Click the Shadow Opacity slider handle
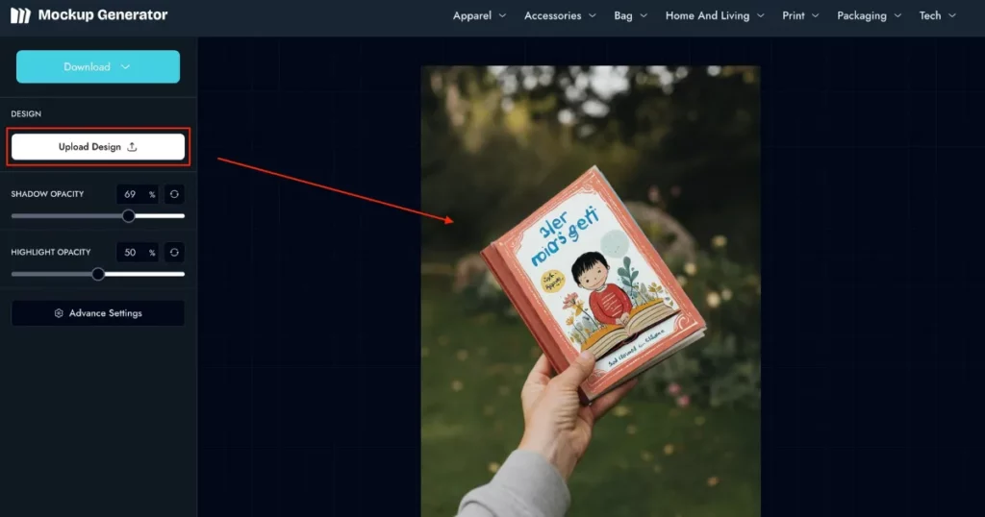Viewport: 985px width, 517px height. [x=129, y=216]
